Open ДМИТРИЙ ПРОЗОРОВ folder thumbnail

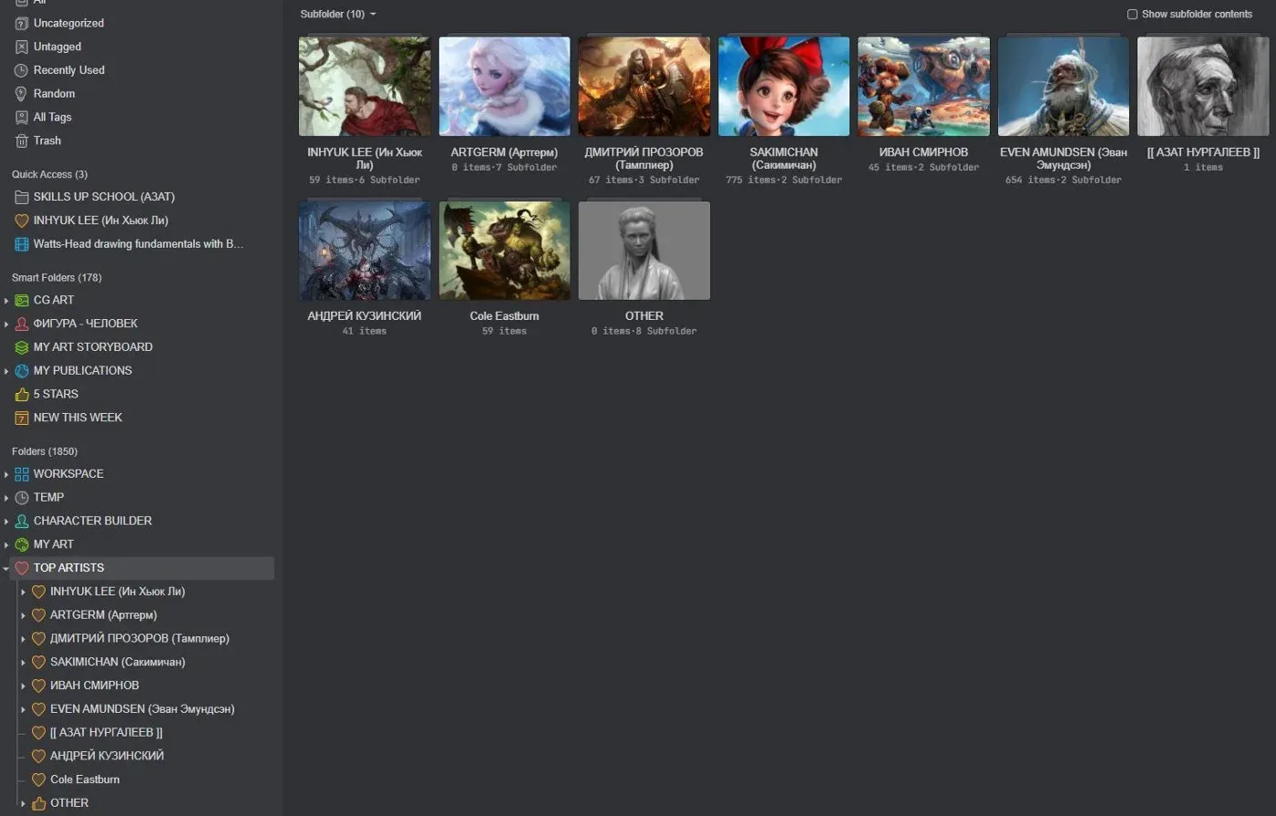pyautogui.click(x=644, y=87)
